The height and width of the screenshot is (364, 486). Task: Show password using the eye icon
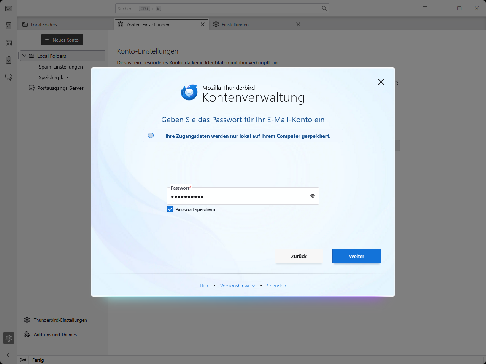(x=313, y=196)
